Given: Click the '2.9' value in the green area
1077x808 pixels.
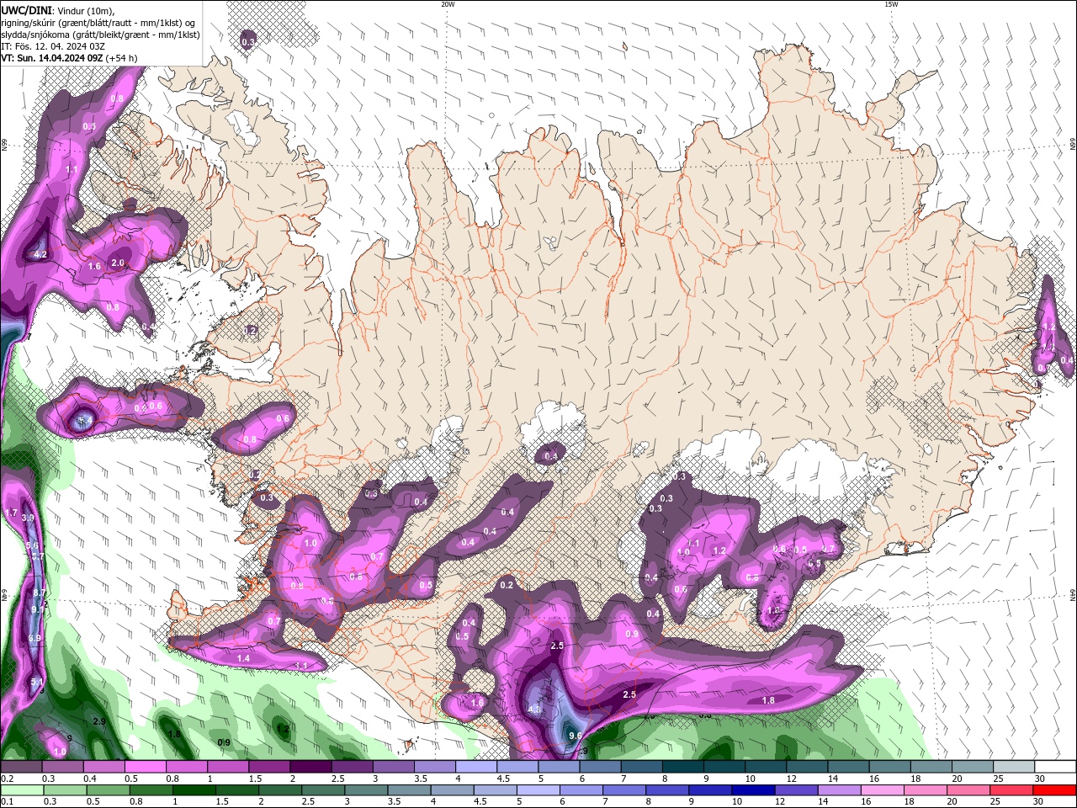Looking at the screenshot, I should (x=98, y=722).
